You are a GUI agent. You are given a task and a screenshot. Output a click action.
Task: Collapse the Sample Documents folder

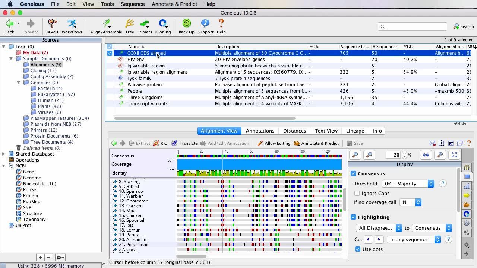tap(11, 59)
